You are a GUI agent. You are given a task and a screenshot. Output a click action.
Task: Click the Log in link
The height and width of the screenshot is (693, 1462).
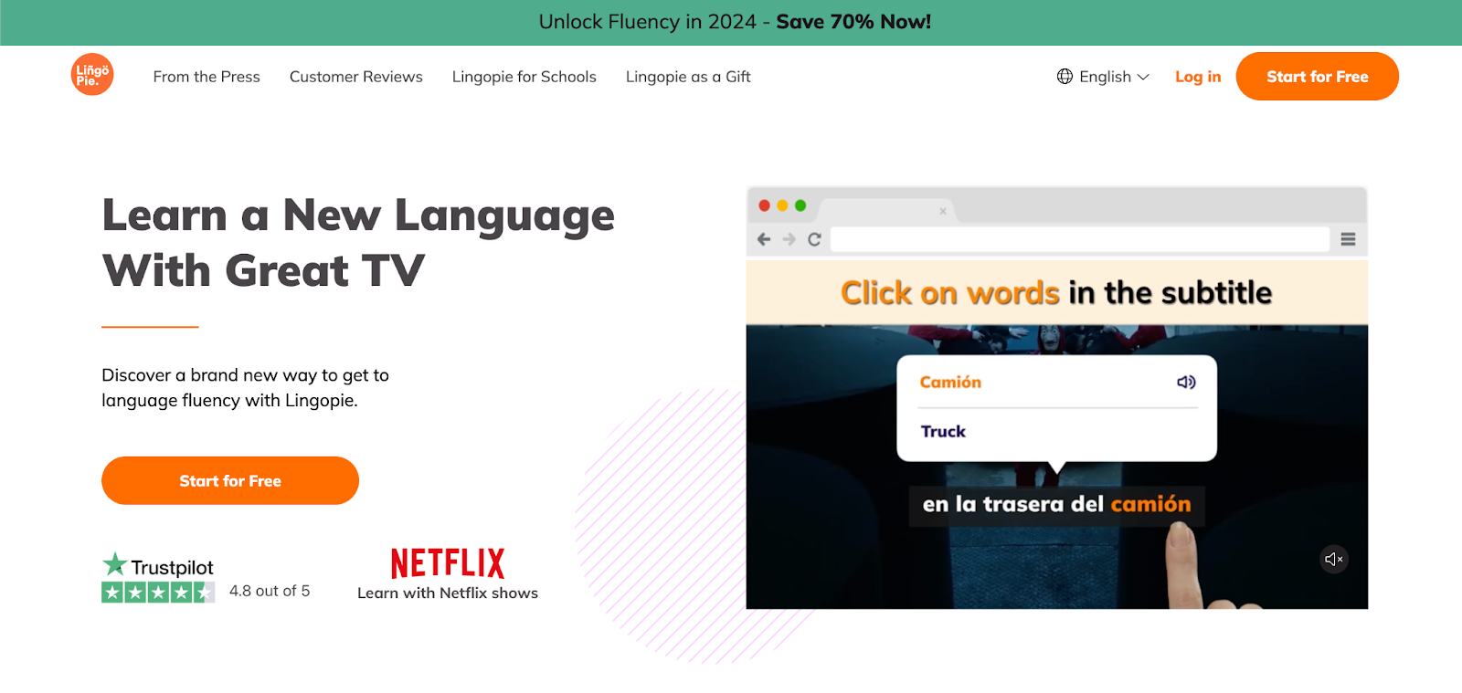(1198, 77)
